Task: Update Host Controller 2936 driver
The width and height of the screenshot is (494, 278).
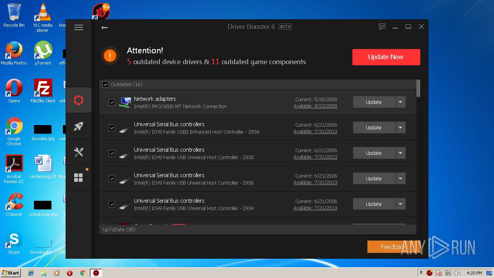Action: pos(374,178)
